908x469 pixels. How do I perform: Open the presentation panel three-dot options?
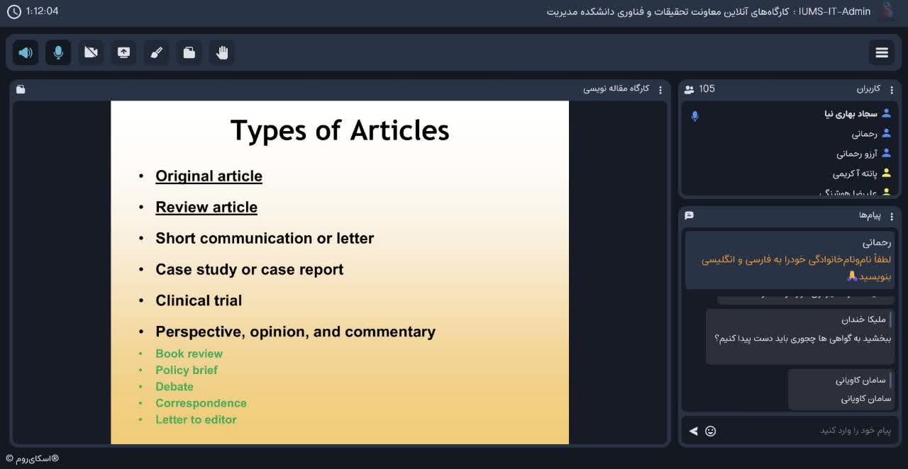click(660, 89)
